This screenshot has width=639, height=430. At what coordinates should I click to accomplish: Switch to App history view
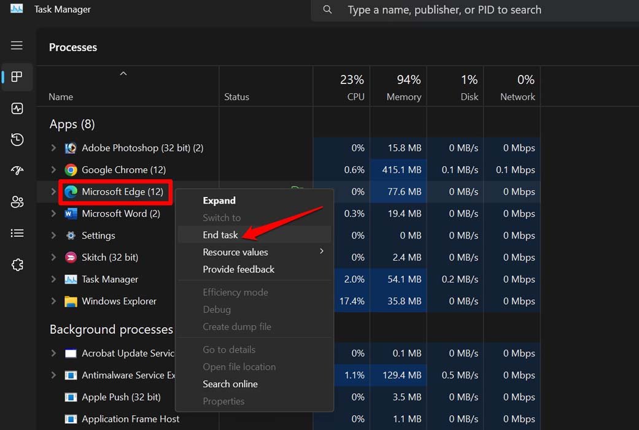tap(17, 139)
